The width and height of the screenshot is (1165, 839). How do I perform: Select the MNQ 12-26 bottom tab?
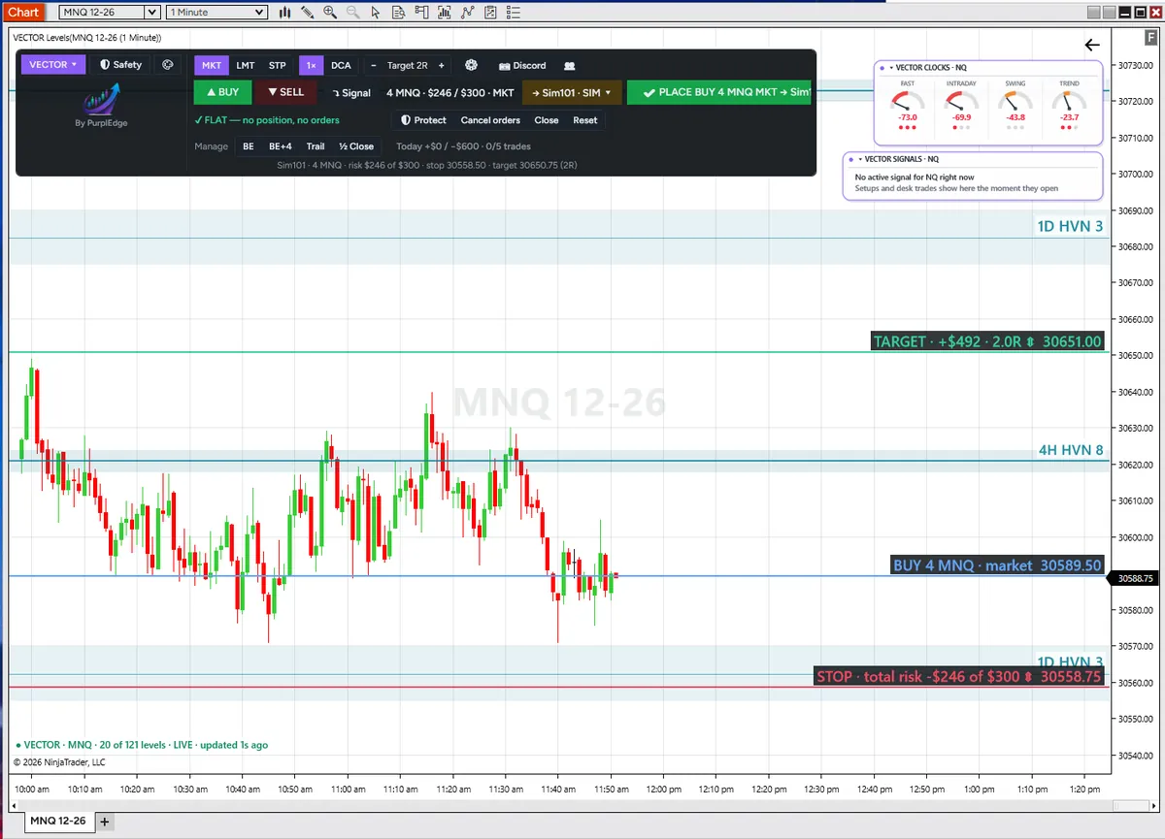pos(58,822)
